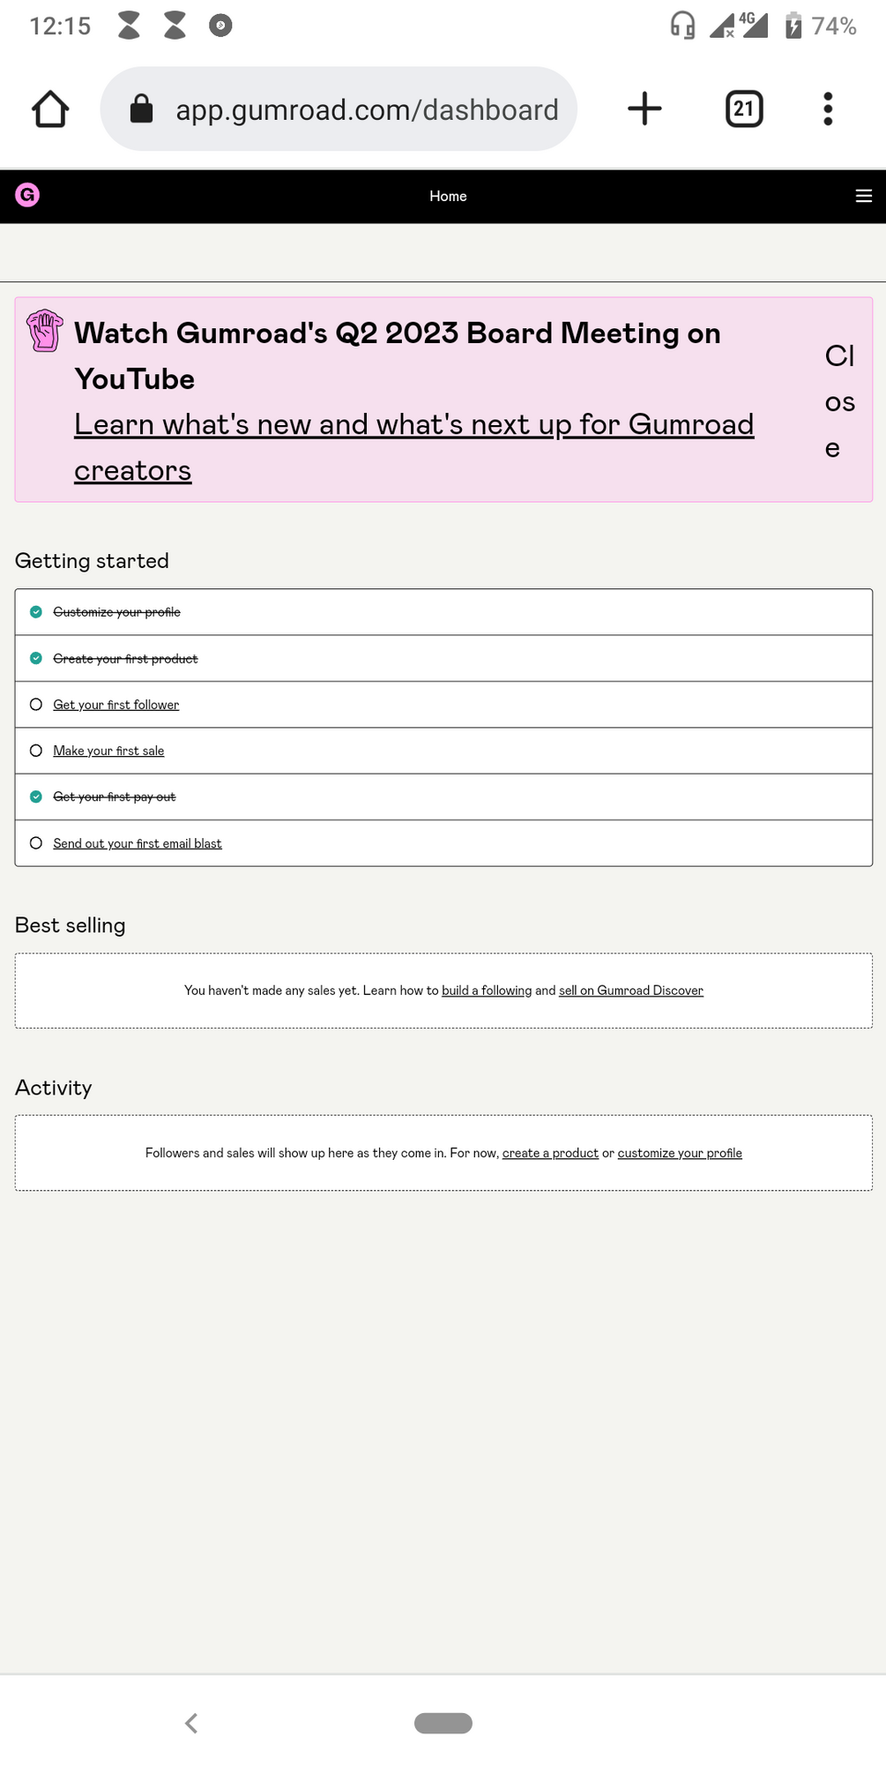Viewport: 886px width, 1773px height.
Task: Tap the Android back arrow
Action: pyautogui.click(x=191, y=1723)
